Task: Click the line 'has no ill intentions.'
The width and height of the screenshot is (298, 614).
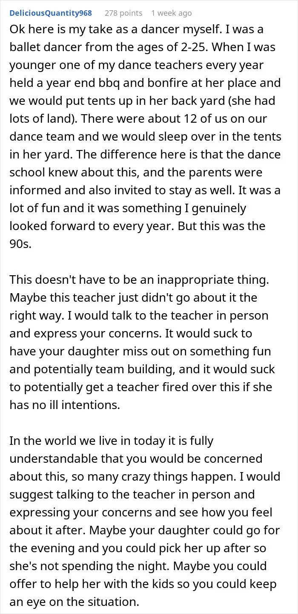Action: 65,405
